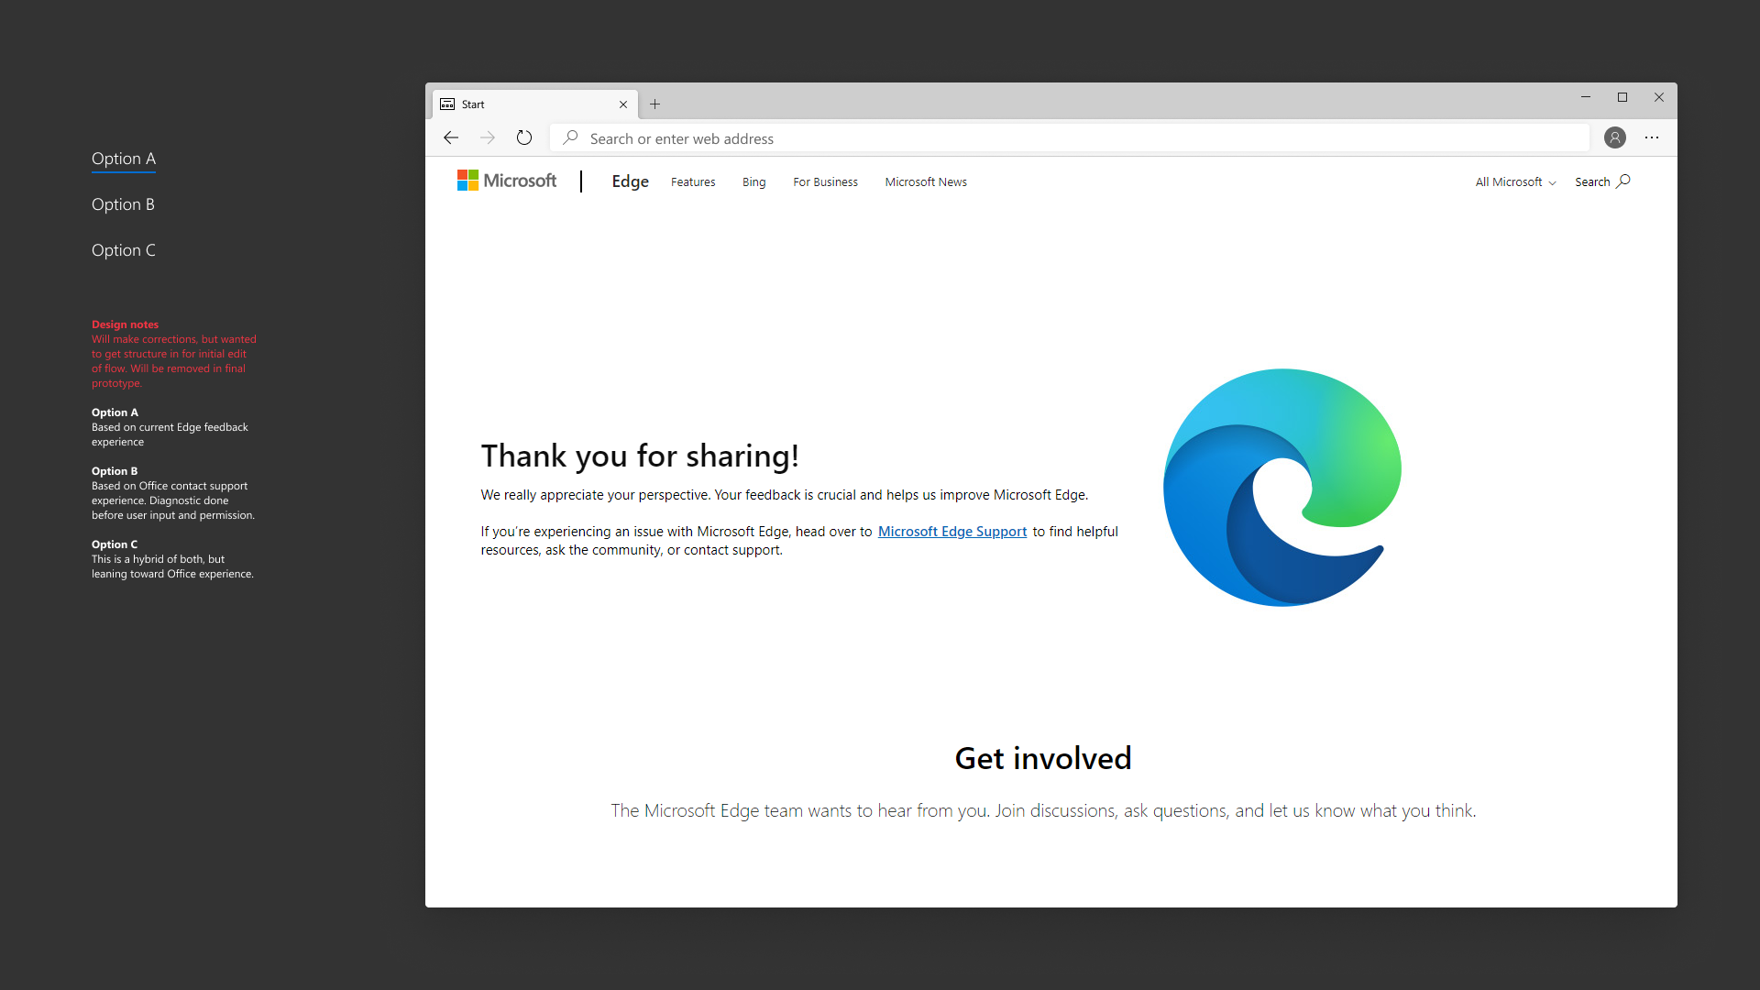Focus the Search or enter web address field
The width and height of the screenshot is (1760, 990).
click(1069, 138)
